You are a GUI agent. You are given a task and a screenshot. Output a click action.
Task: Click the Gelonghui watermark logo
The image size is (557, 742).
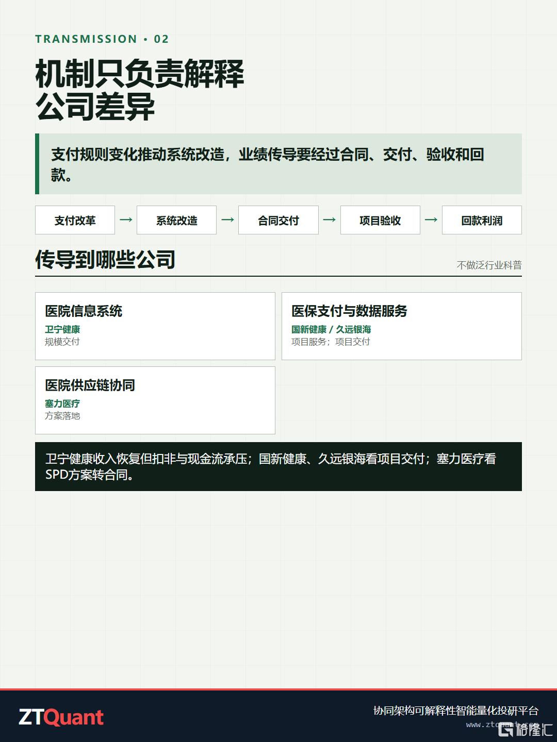tap(526, 728)
